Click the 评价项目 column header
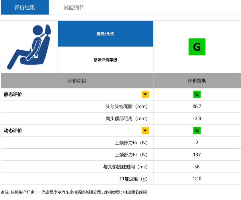This screenshot has width=241, height=200. 77,81
